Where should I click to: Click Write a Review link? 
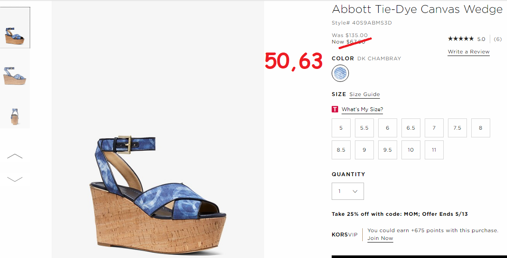coord(469,52)
